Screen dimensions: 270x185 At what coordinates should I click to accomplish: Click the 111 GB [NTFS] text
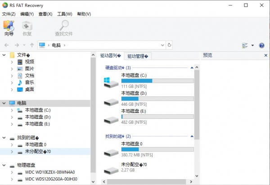(134, 86)
